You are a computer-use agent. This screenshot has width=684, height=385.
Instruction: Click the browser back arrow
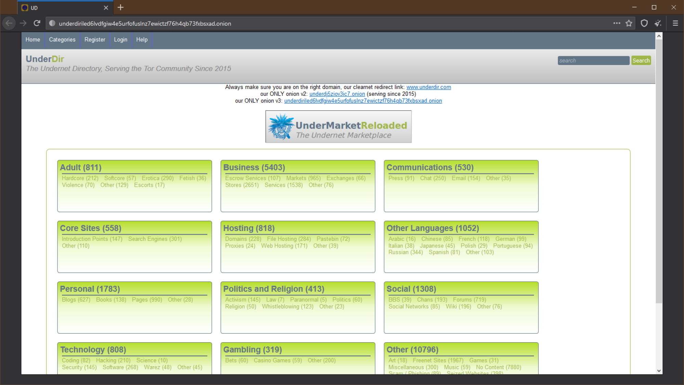click(9, 23)
